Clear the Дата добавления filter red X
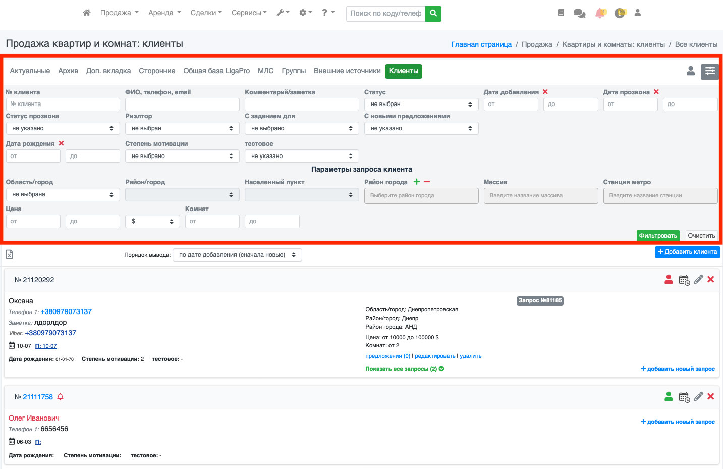Viewport: 723px width, 469px height. click(x=545, y=92)
